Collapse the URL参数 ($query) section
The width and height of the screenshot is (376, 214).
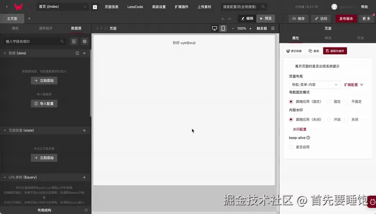click(5, 177)
